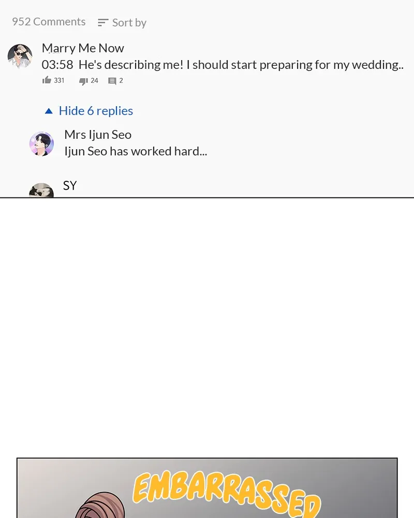
Task: Collapse replies using the blue triangle
Action: [x=49, y=111]
